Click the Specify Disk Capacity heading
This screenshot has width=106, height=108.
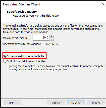22,12
